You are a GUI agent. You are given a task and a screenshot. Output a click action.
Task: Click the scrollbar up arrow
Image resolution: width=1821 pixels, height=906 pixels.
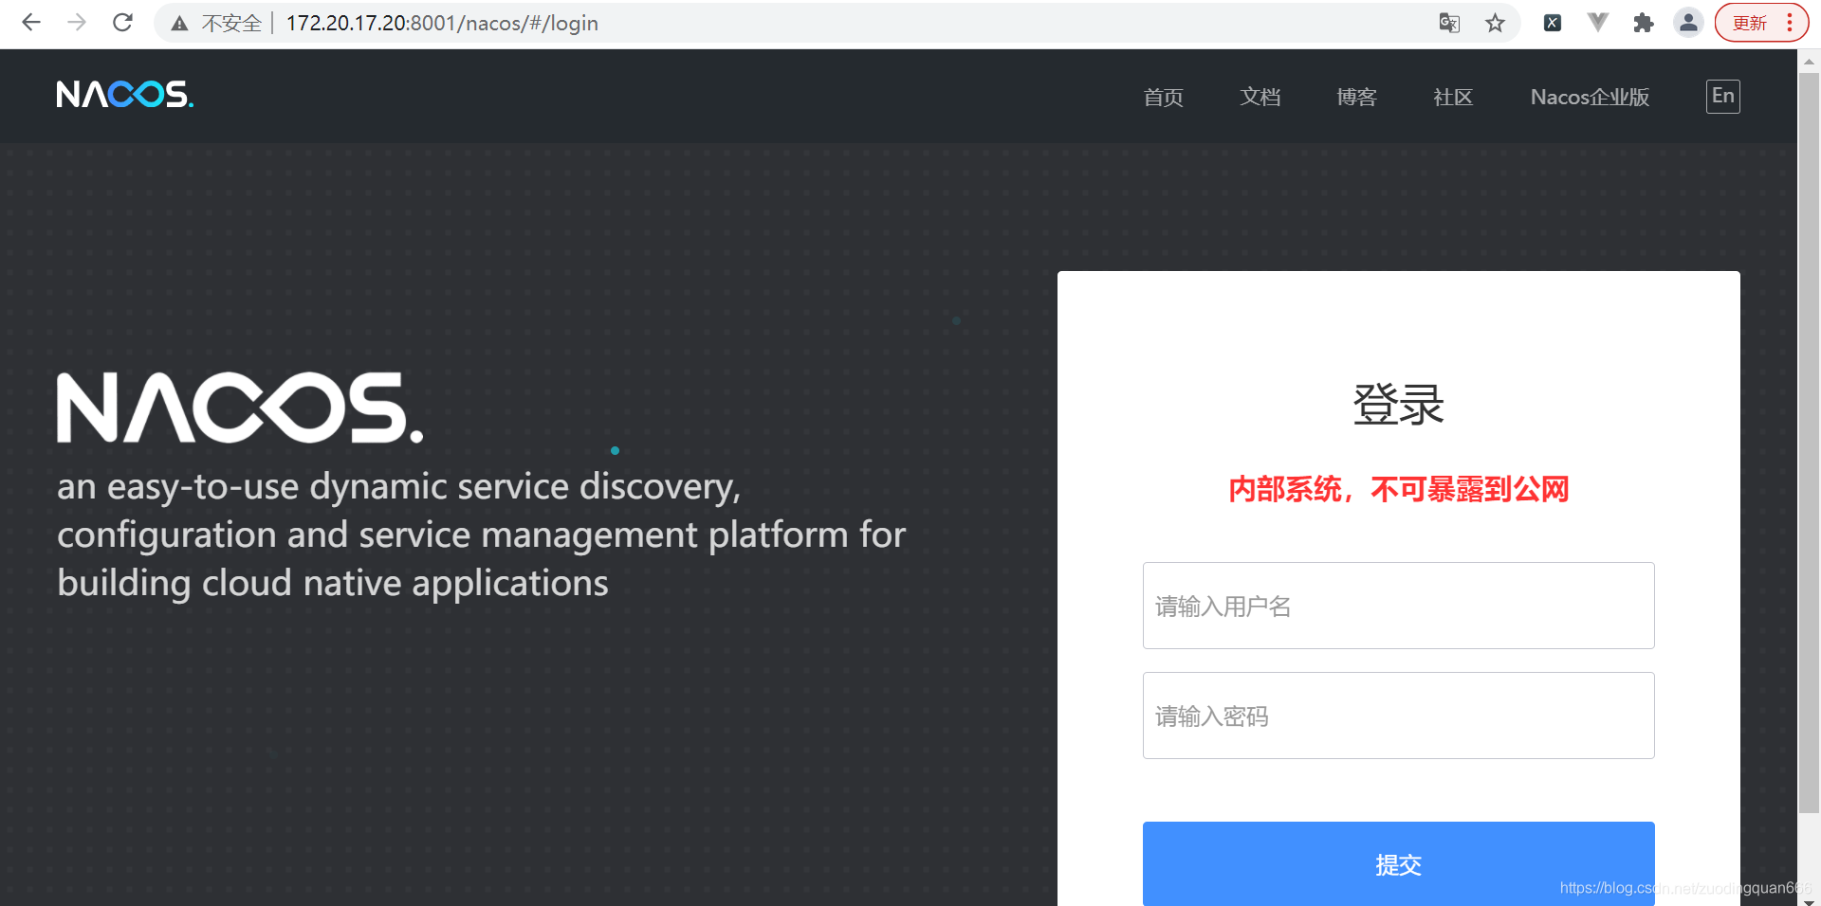(1809, 61)
